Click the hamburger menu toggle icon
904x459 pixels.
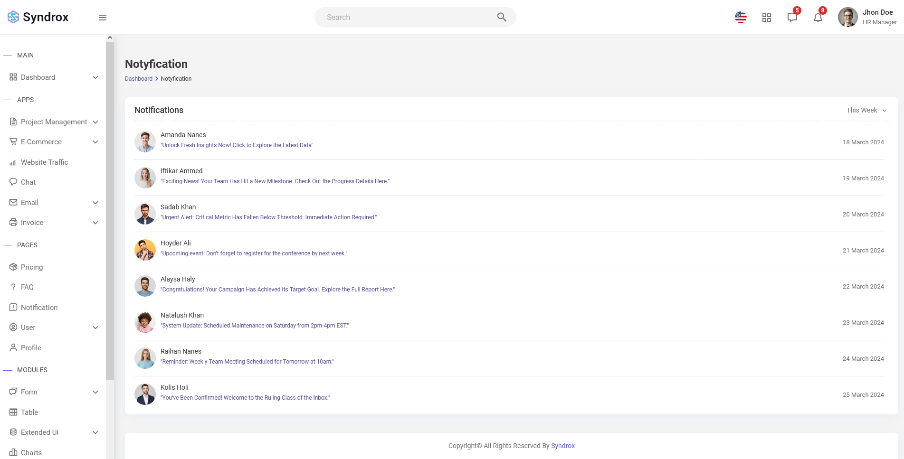point(102,18)
